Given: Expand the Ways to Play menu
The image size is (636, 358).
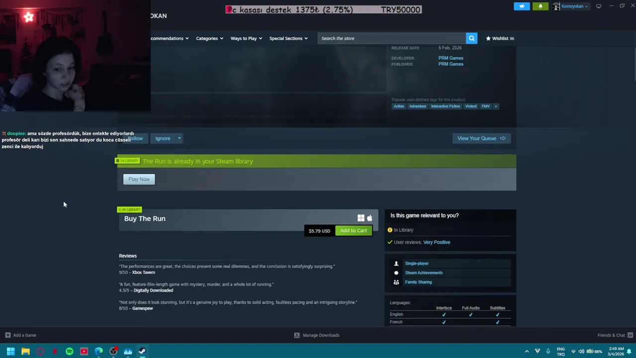Looking at the screenshot, I should click(246, 38).
